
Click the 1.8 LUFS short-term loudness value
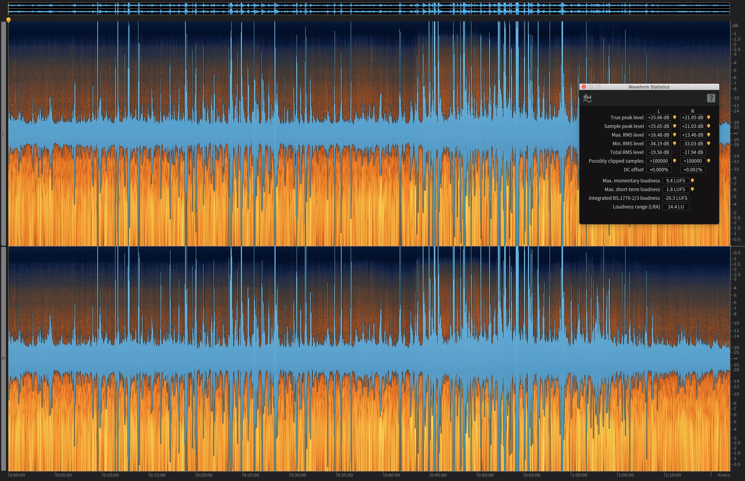pos(676,189)
